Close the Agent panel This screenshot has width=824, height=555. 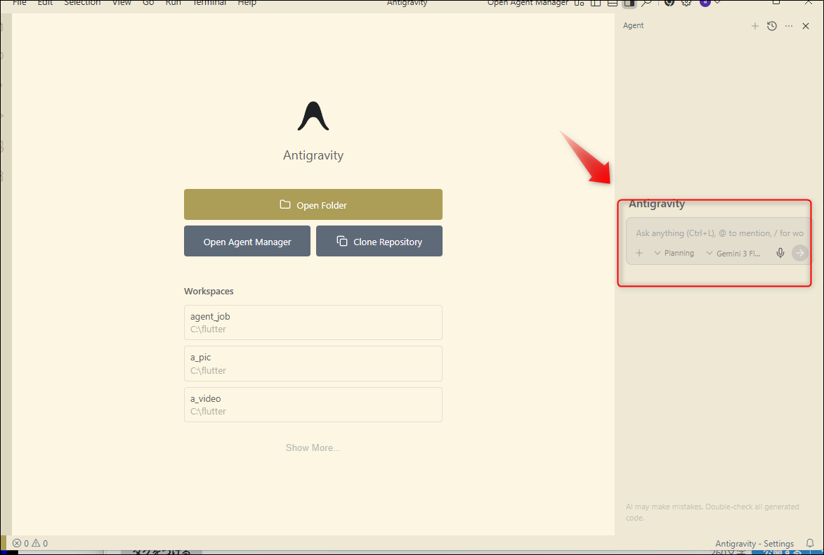click(x=806, y=26)
